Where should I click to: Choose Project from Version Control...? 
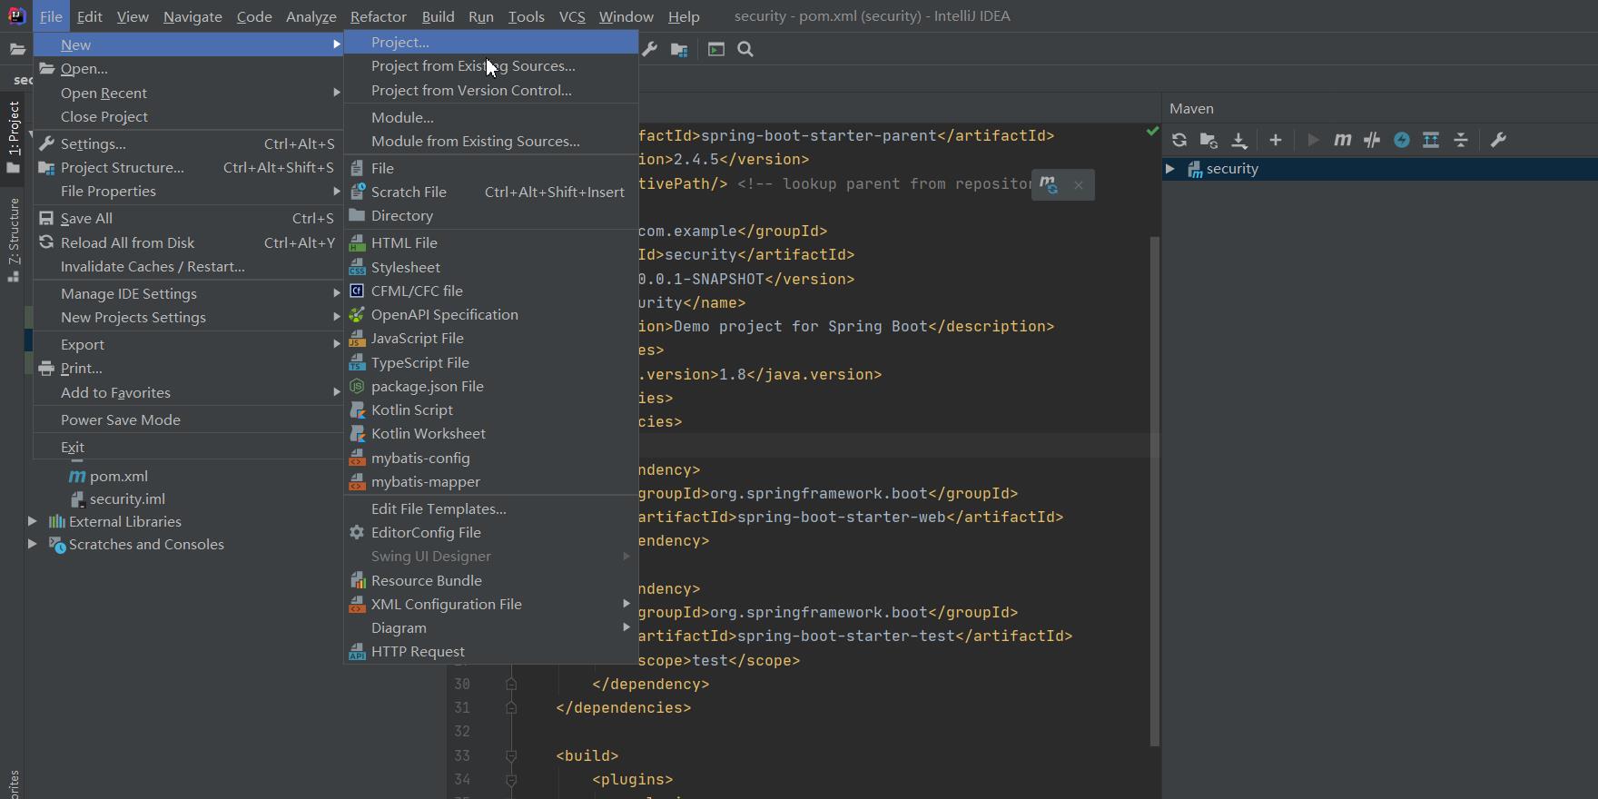pos(491,90)
